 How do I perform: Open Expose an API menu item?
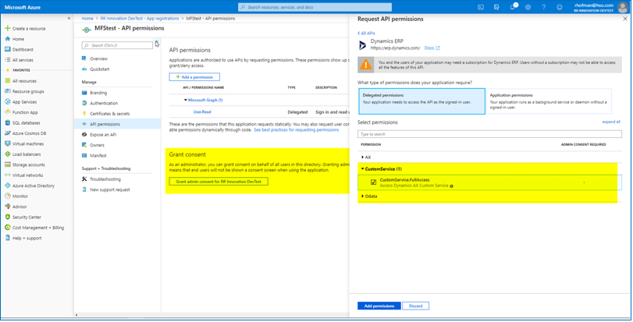click(x=103, y=135)
